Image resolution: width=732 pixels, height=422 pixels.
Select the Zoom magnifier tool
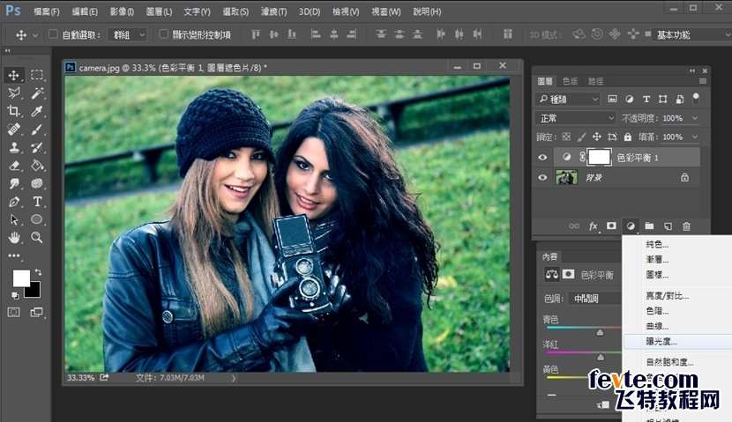[38, 237]
